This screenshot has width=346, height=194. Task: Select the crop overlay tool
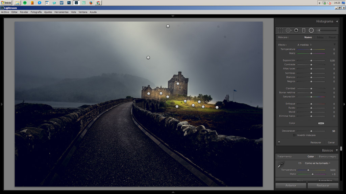pyautogui.click(x=280, y=30)
